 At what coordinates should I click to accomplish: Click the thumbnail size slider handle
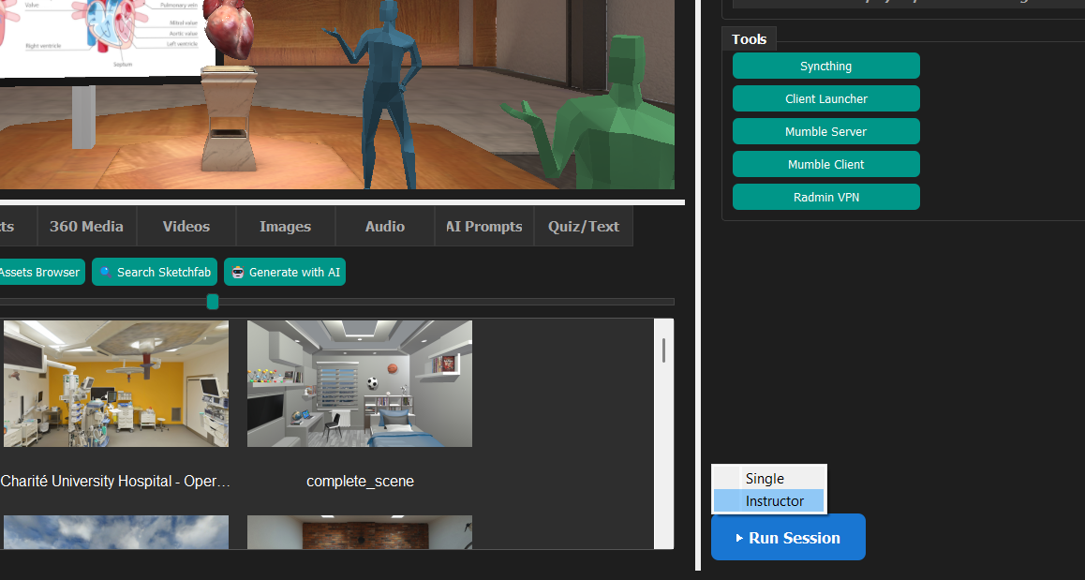click(x=213, y=302)
